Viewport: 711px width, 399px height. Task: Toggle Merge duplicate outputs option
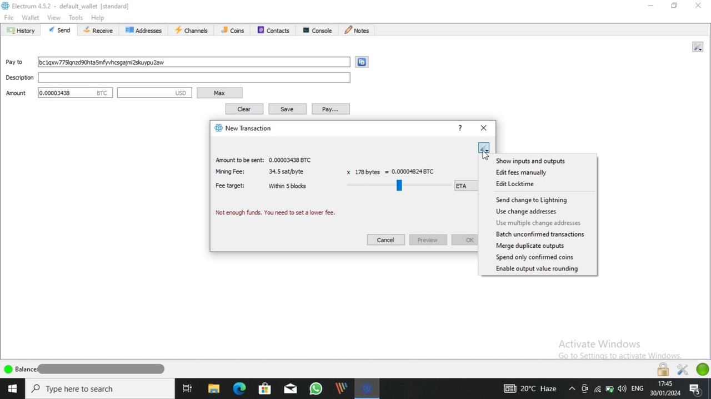[x=538, y=245]
